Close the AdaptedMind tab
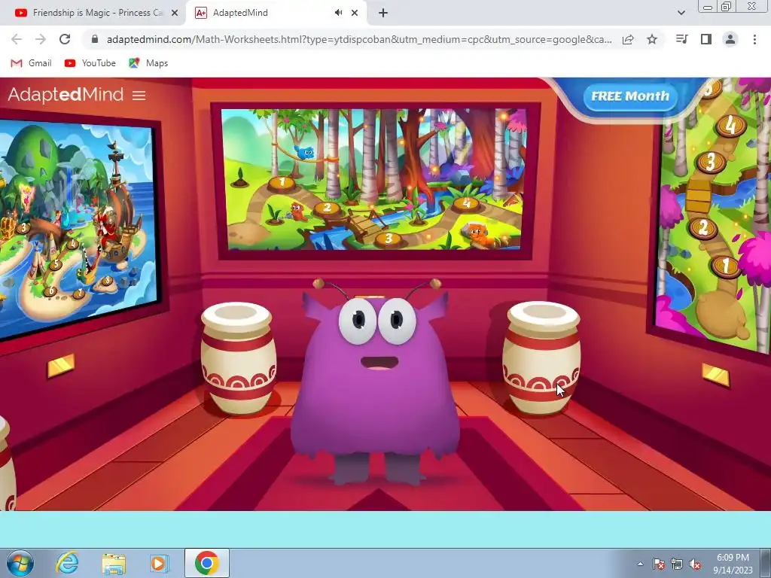 [355, 14]
